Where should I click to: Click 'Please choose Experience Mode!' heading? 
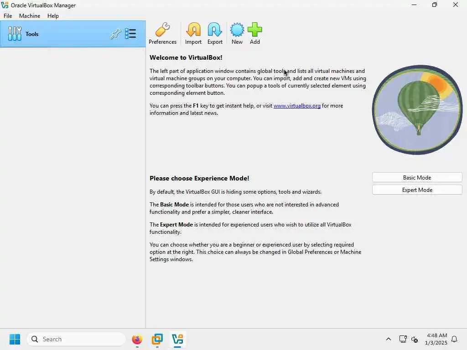tap(199, 178)
